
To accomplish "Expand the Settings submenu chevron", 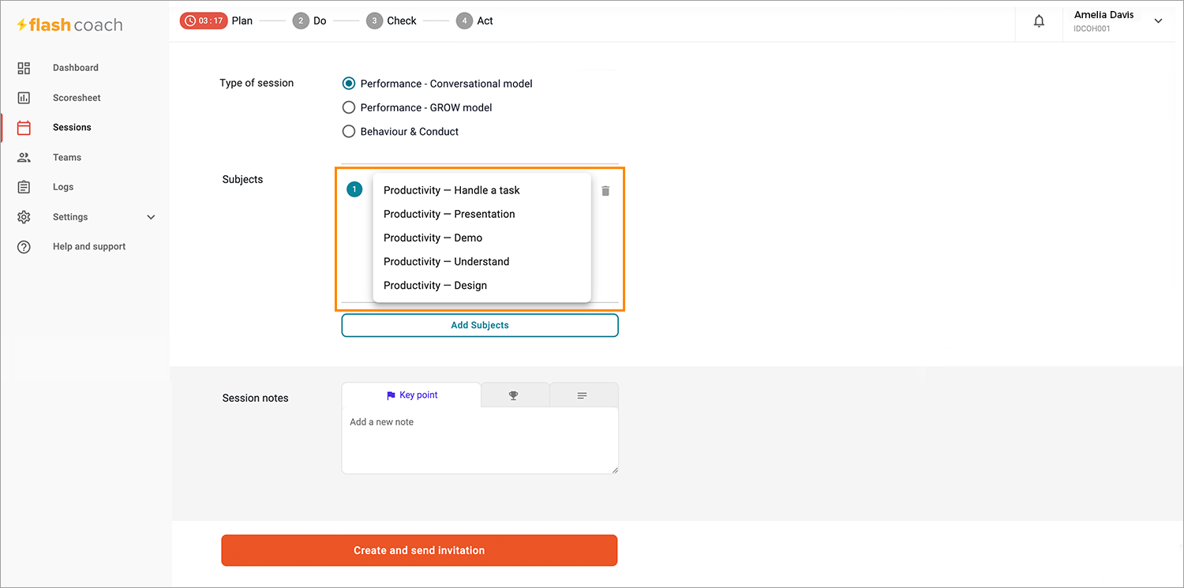I will click(x=152, y=217).
